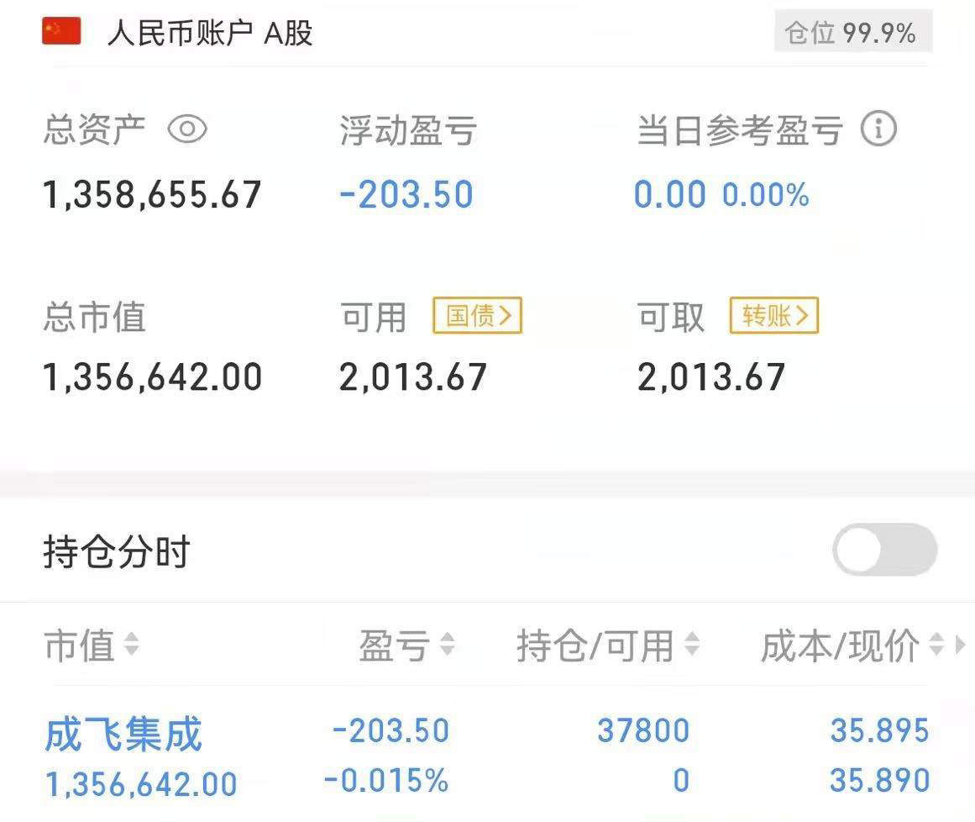Screen dimensions: 975x822
Task: Sort holdings by 市值 column arrows
Action: pyautogui.click(x=131, y=645)
